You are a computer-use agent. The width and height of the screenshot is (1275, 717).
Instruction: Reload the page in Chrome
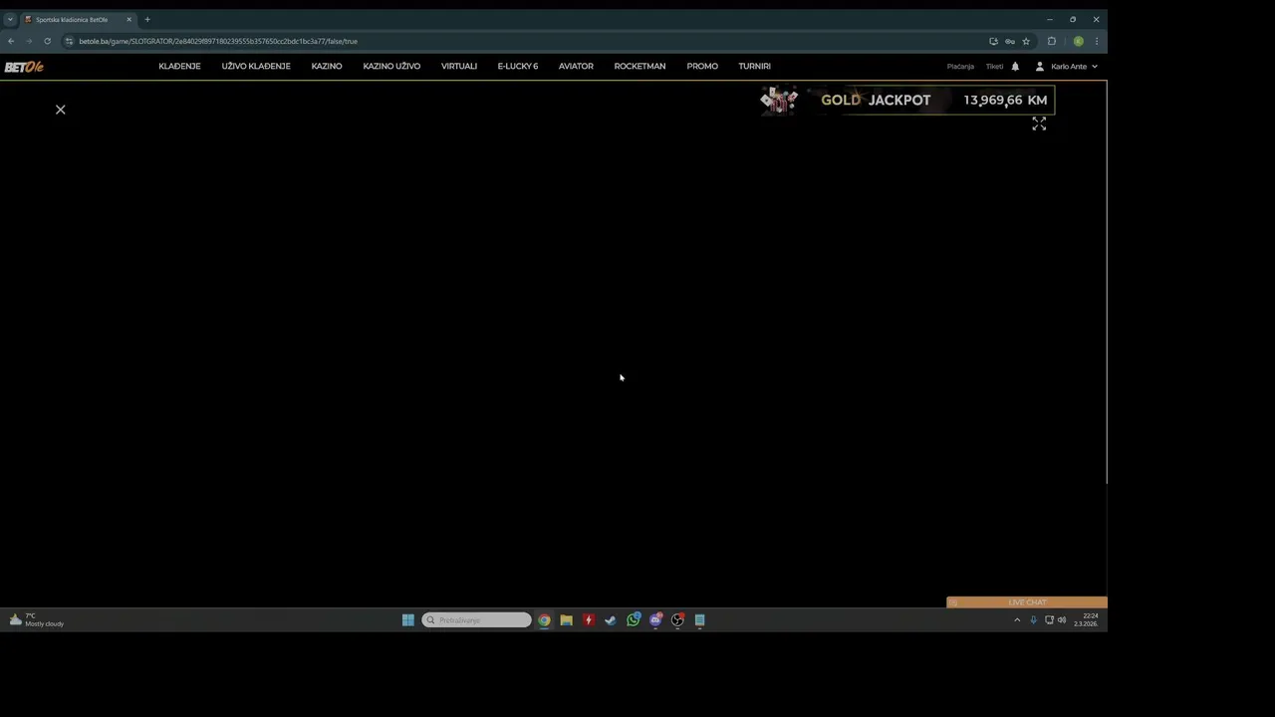pyautogui.click(x=47, y=41)
